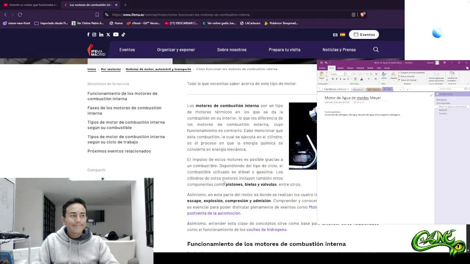Click 'Motor de Agua de stanley Meyer' page title

click(x=352, y=98)
